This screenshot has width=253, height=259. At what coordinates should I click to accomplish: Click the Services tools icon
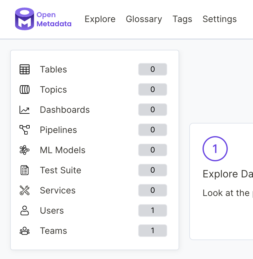click(25, 190)
